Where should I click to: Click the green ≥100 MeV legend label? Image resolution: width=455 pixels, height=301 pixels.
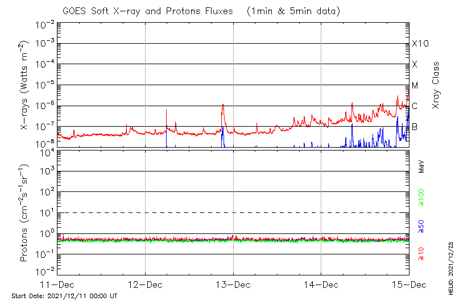421,198
